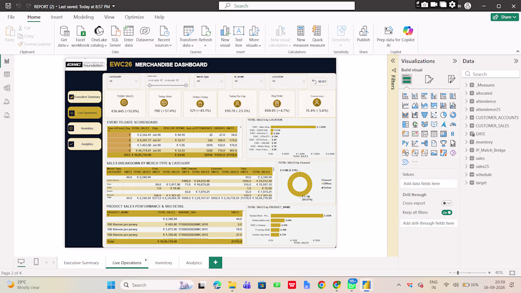Open the File menu
Screen dimensions: 521x293
pyautogui.click(x=11, y=17)
